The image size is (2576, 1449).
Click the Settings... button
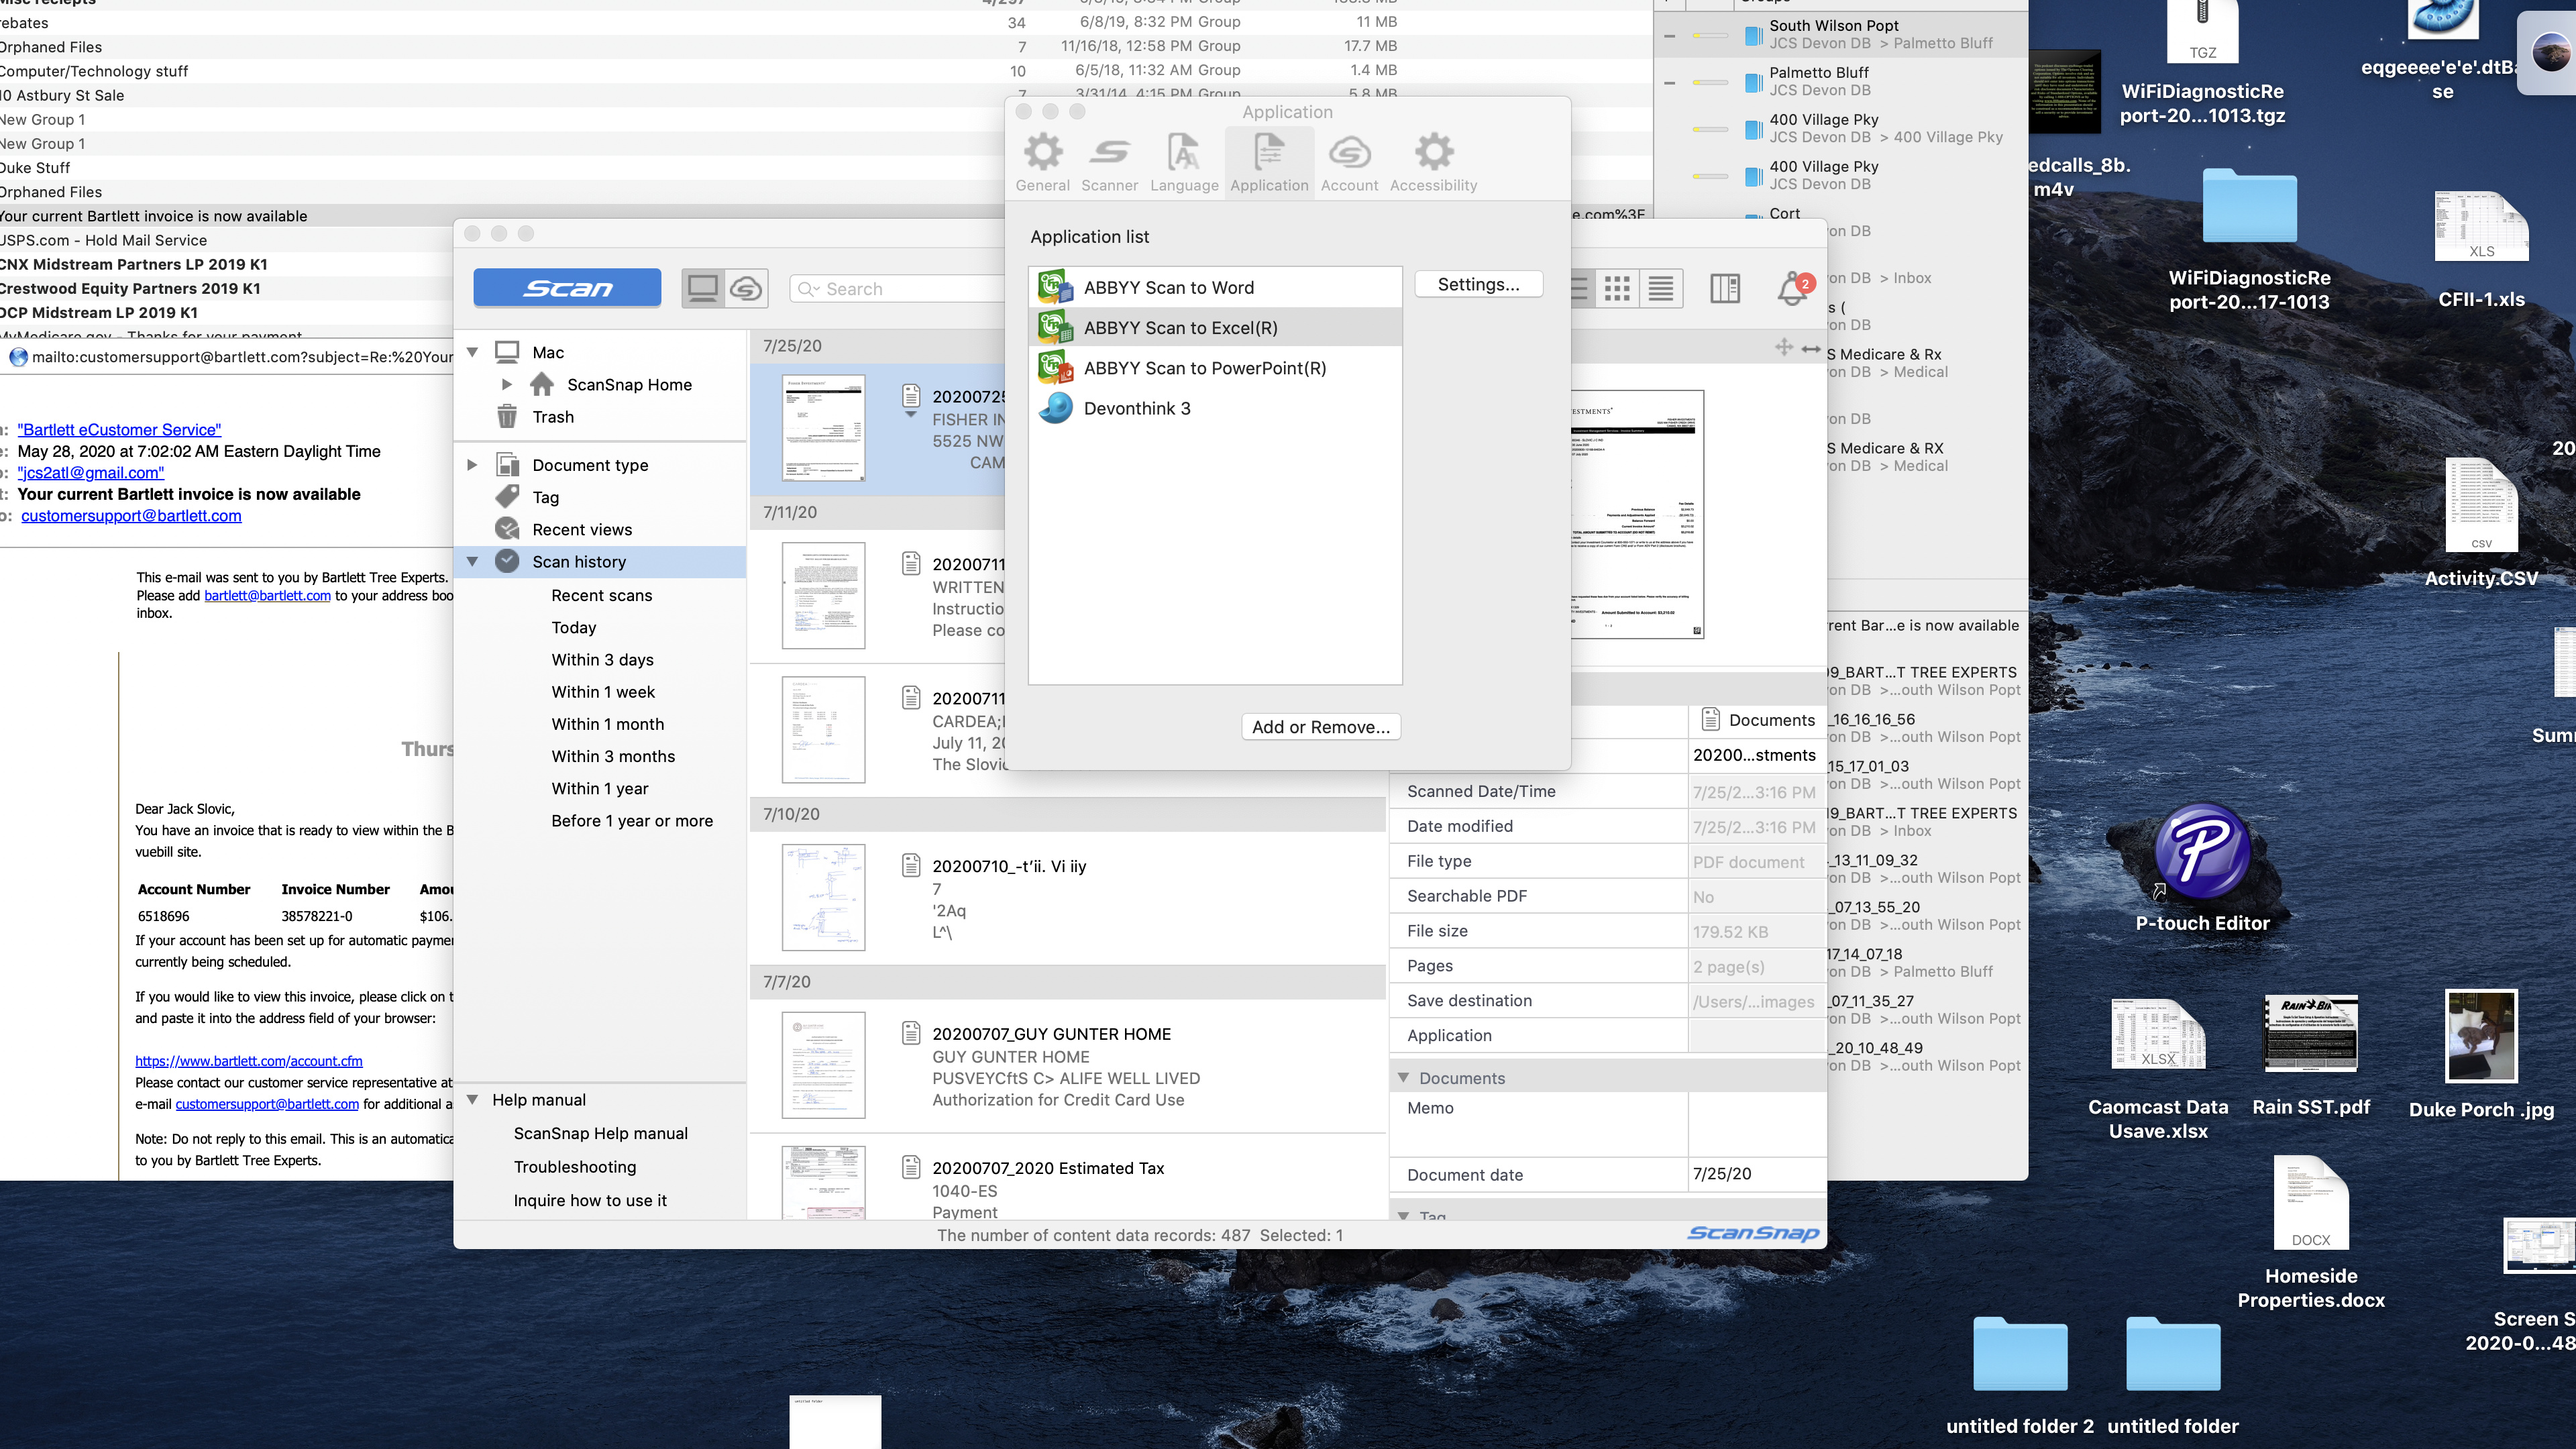(1478, 284)
